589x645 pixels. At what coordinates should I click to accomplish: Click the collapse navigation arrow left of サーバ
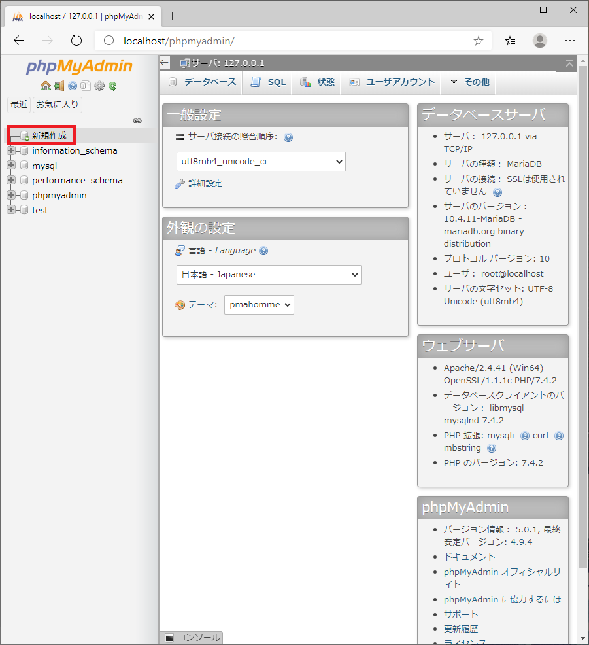point(165,63)
